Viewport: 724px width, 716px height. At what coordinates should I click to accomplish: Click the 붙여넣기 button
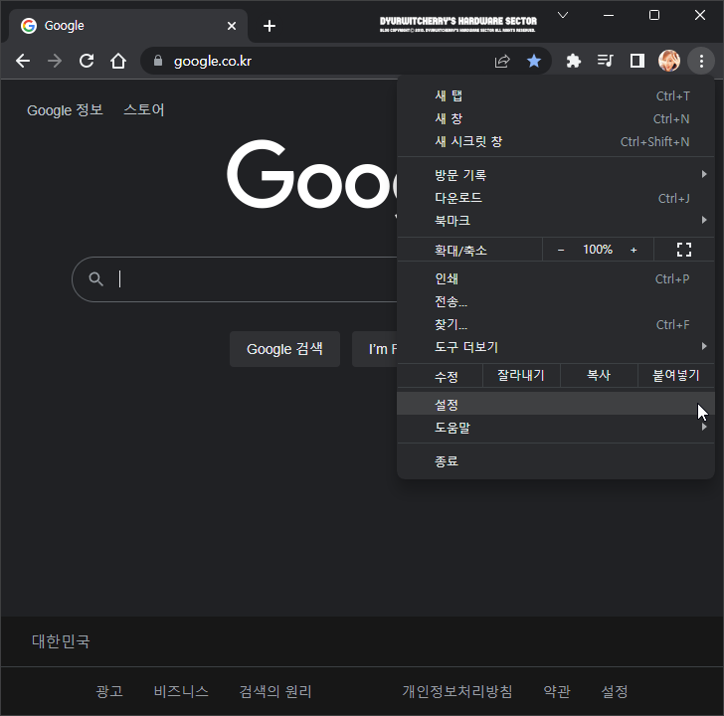(676, 375)
